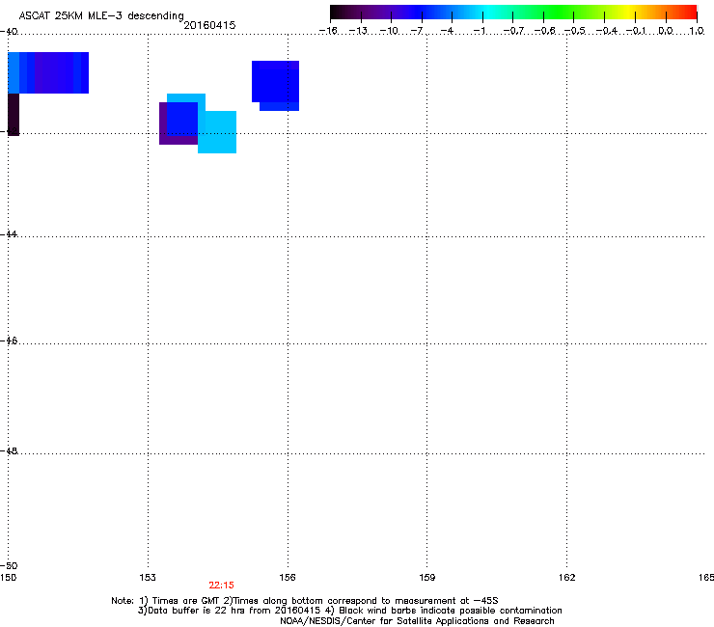The width and height of the screenshot is (714, 627).
Task: Click colorbar label -0.4
Action: [x=607, y=31]
